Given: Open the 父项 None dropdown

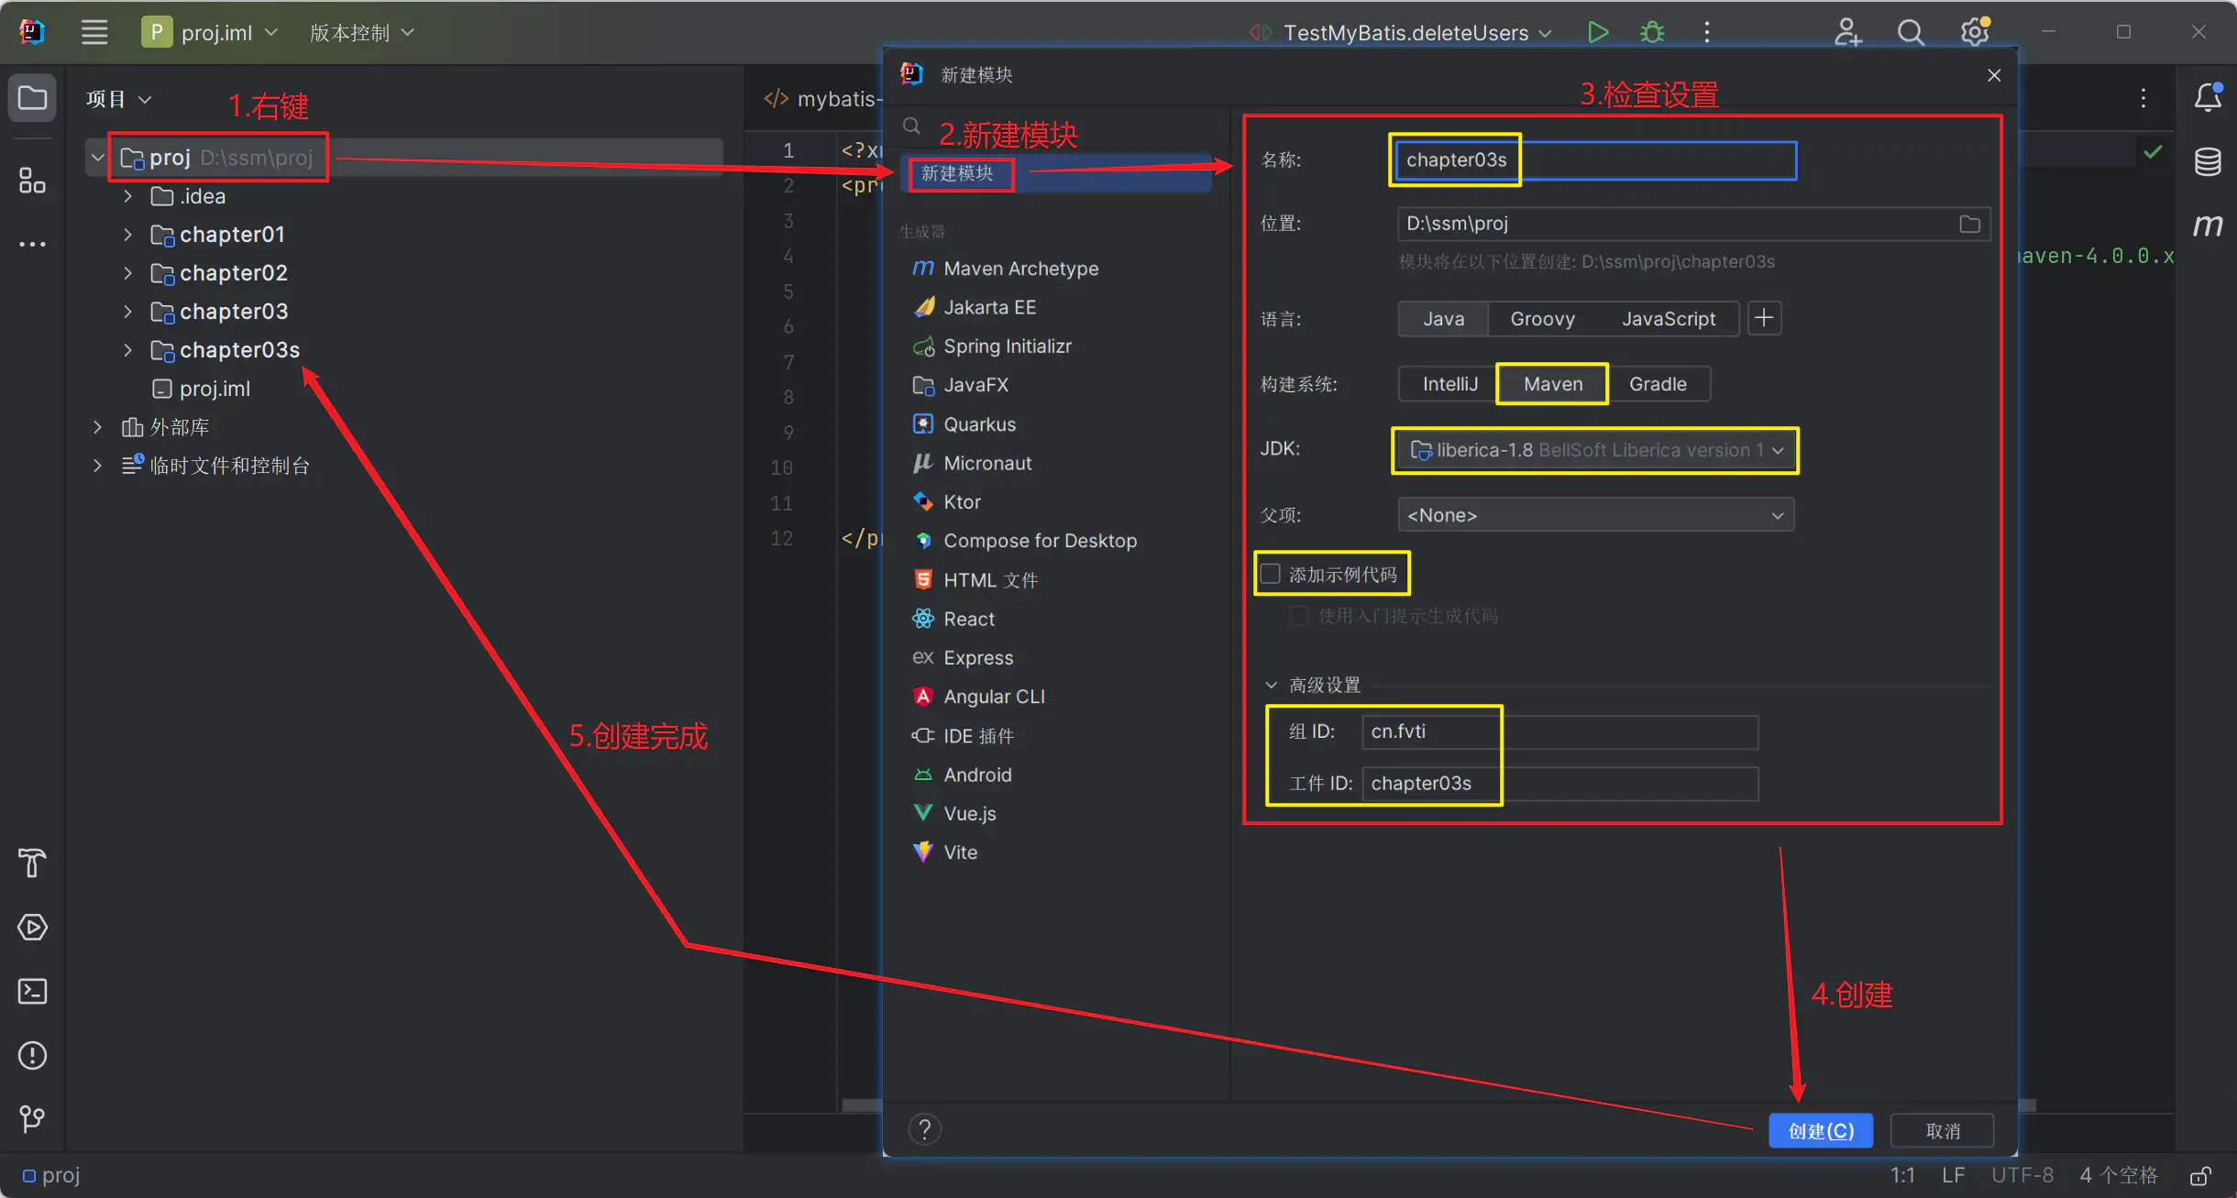Looking at the screenshot, I should coord(1595,515).
